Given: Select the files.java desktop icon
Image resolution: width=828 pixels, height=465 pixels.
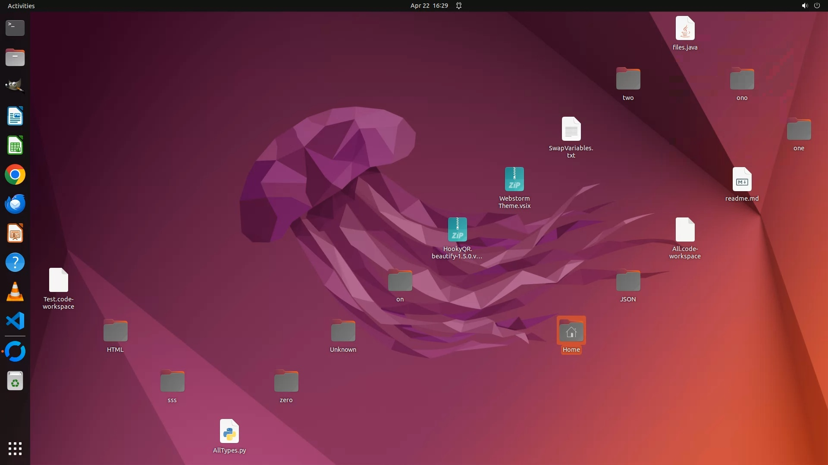Looking at the screenshot, I should 685,28.
